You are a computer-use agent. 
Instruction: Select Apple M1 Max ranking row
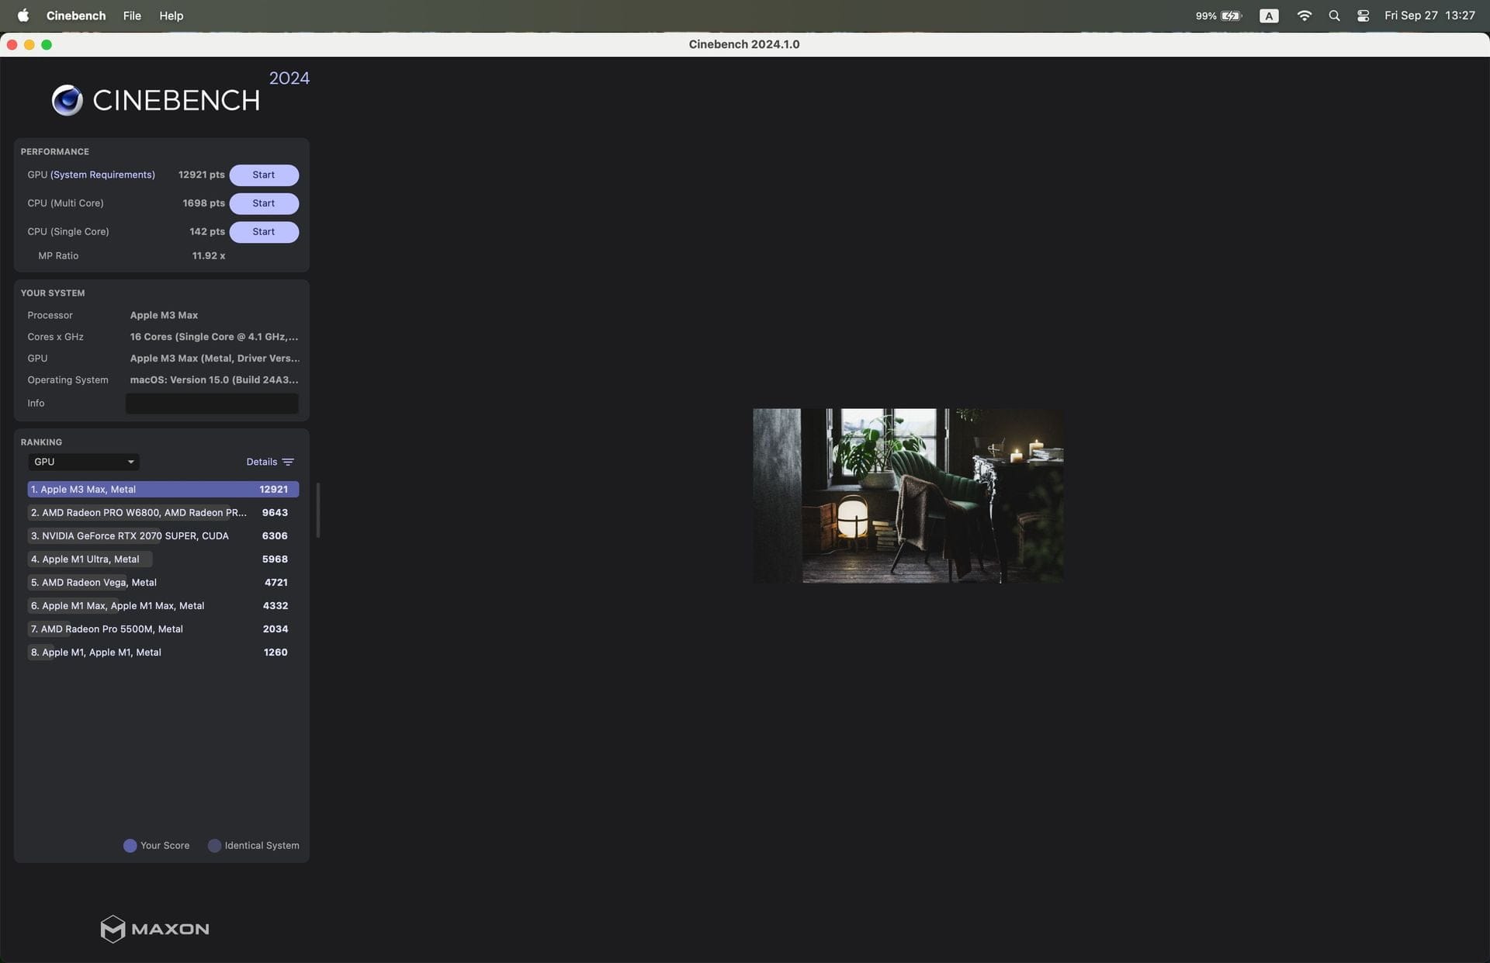point(163,605)
